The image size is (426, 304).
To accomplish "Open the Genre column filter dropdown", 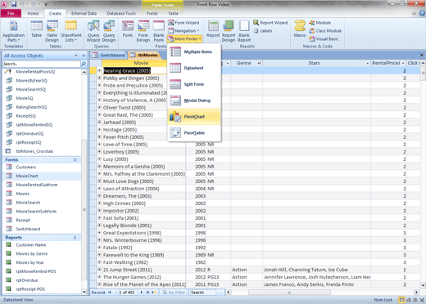I will click(x=259, y=63).
